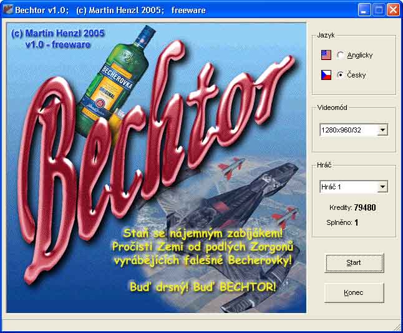This screenshot has width=403, height=333.
Task: Expand the Hráč player dropdown arrow
Action: (x=382, y=187)
